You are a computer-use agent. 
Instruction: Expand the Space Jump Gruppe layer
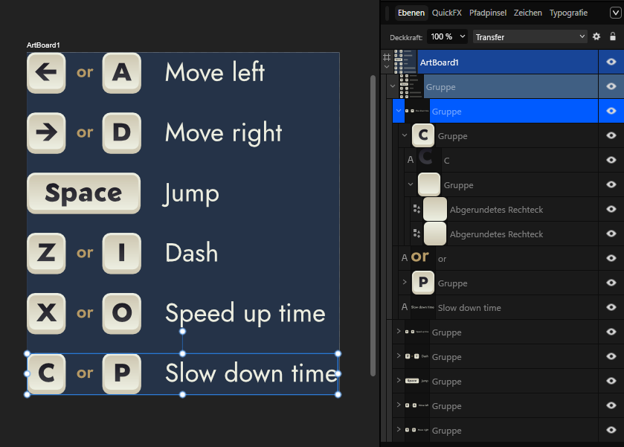click(x=399, y=380)
